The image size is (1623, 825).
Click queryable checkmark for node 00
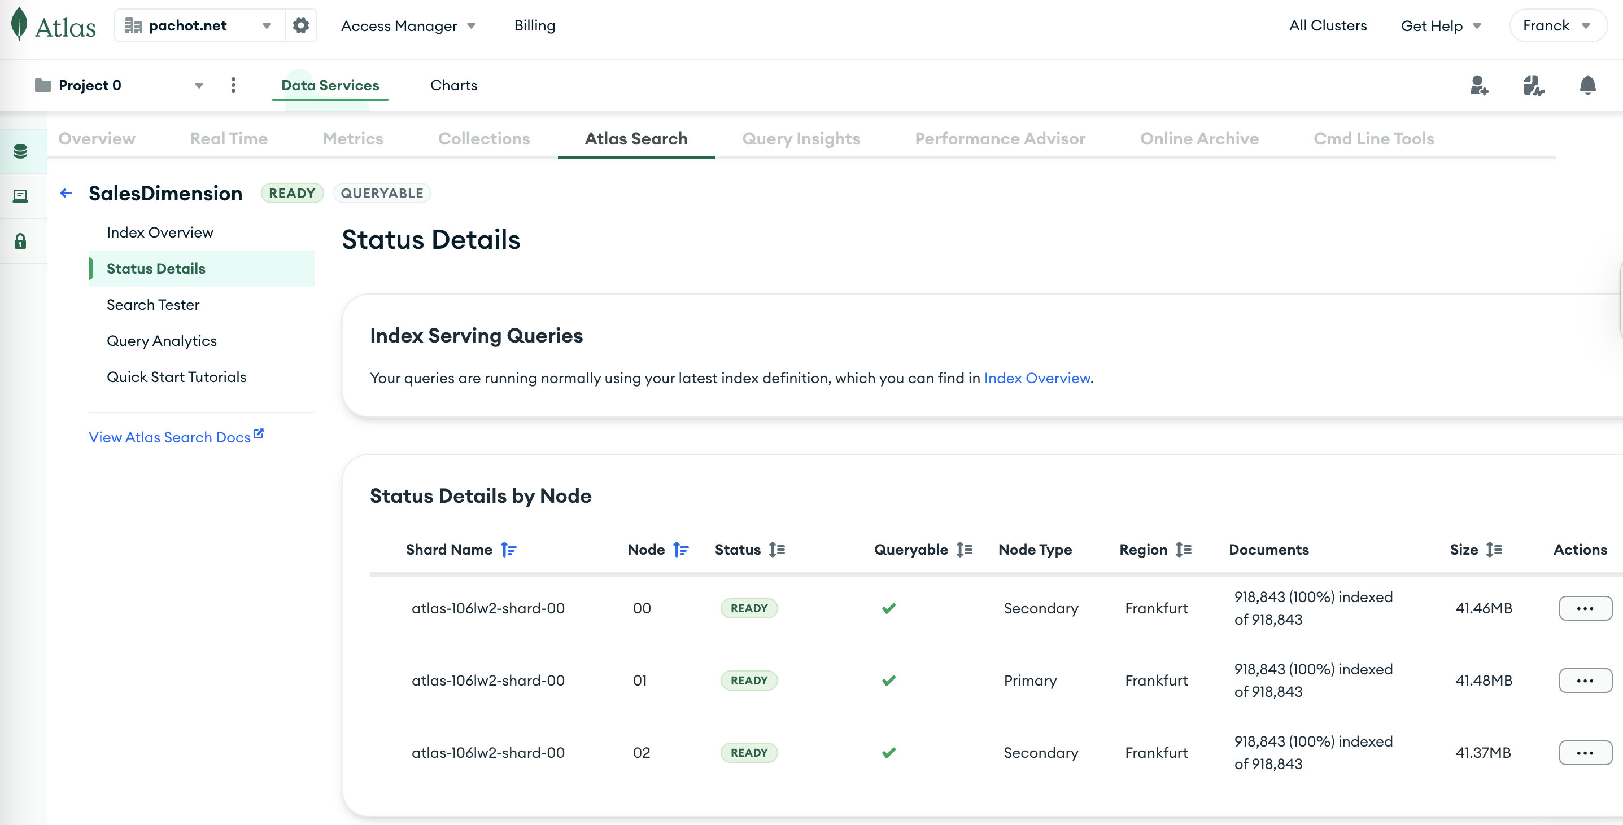point(889,608)
